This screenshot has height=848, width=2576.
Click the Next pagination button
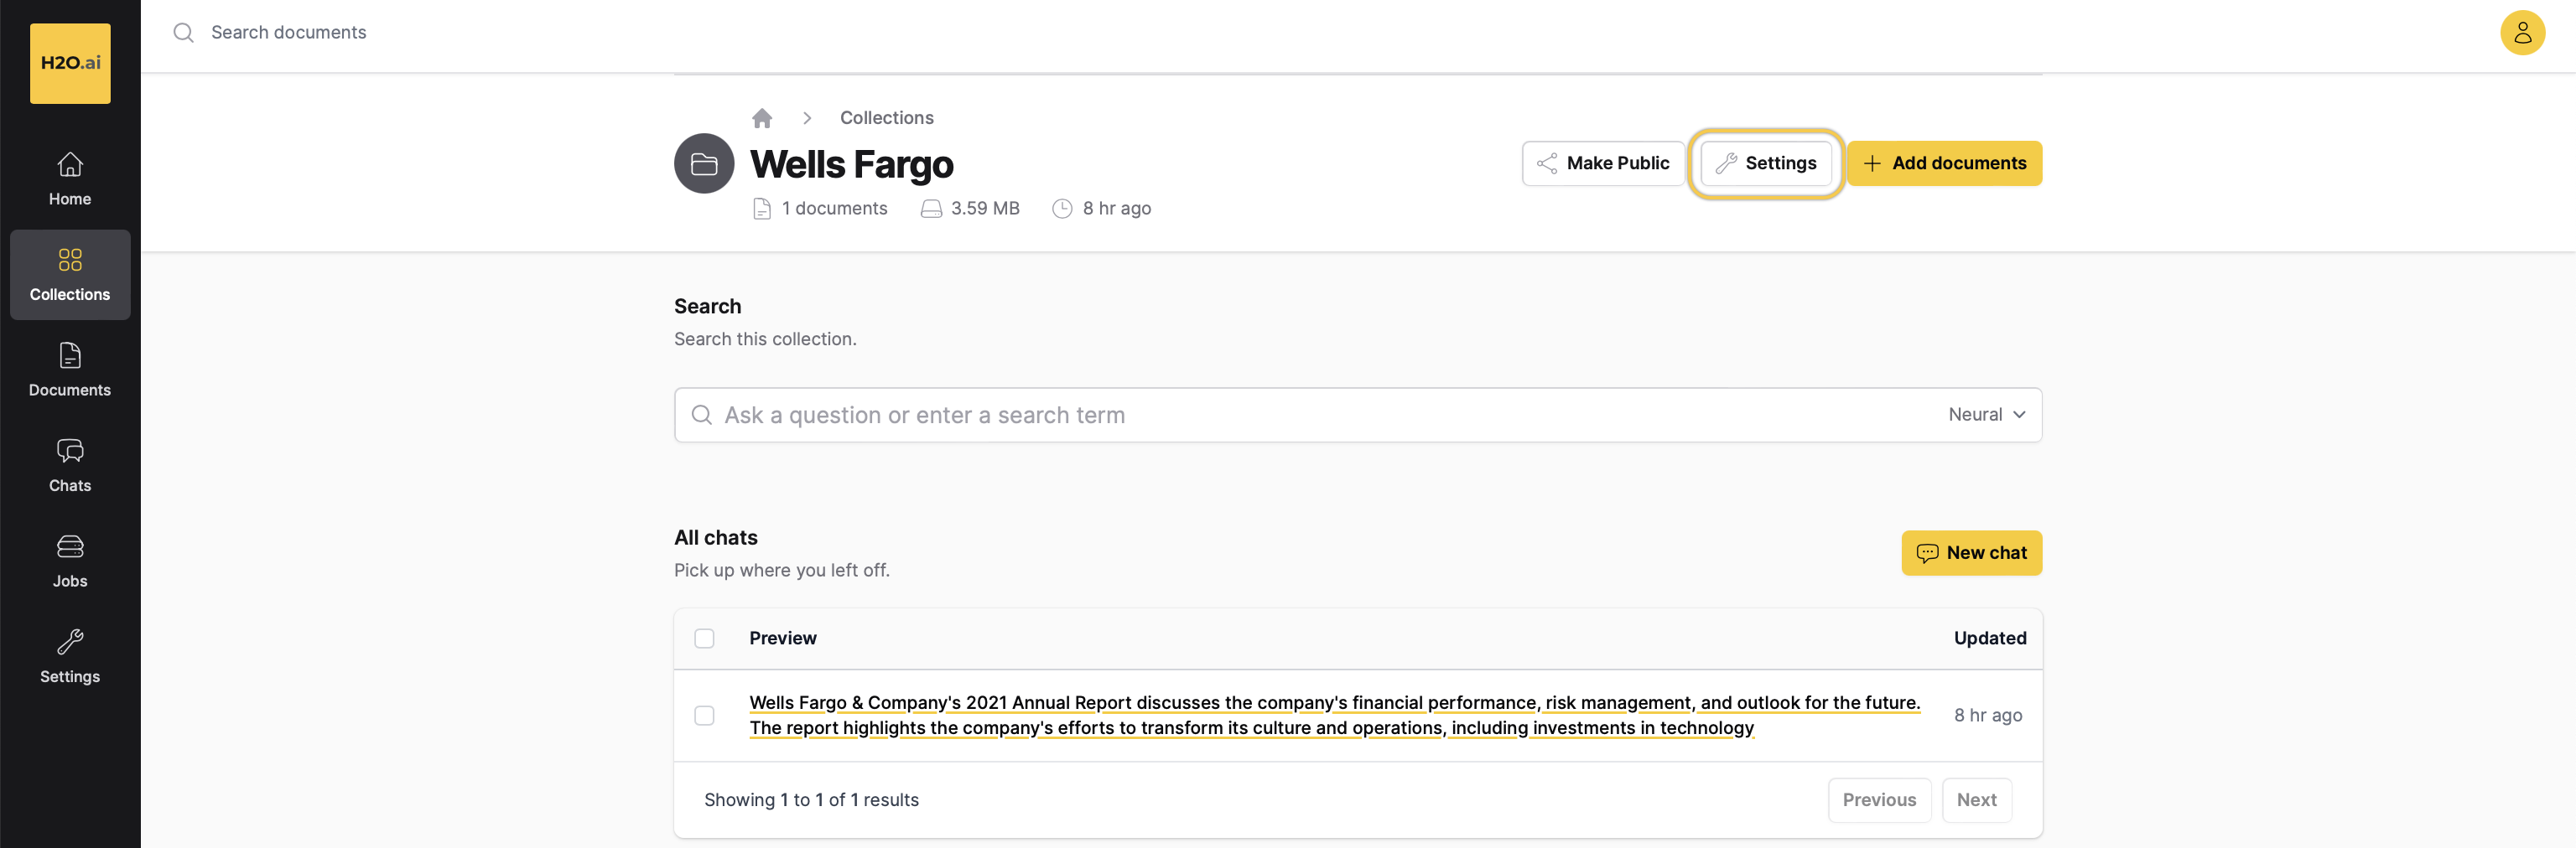click(1976, 800)
